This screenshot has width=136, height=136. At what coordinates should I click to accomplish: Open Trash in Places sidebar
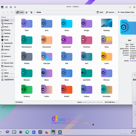7,40
